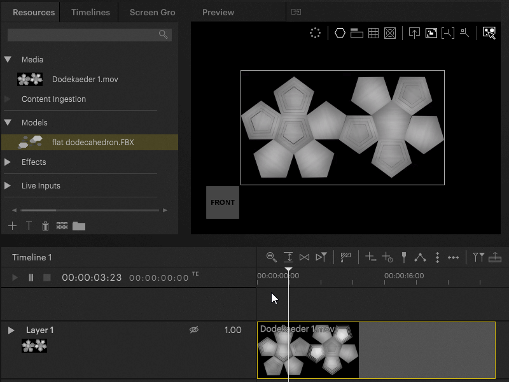Click the stacked panels icon in preview toolbar
509x382 pixels.
pos(356,33)
